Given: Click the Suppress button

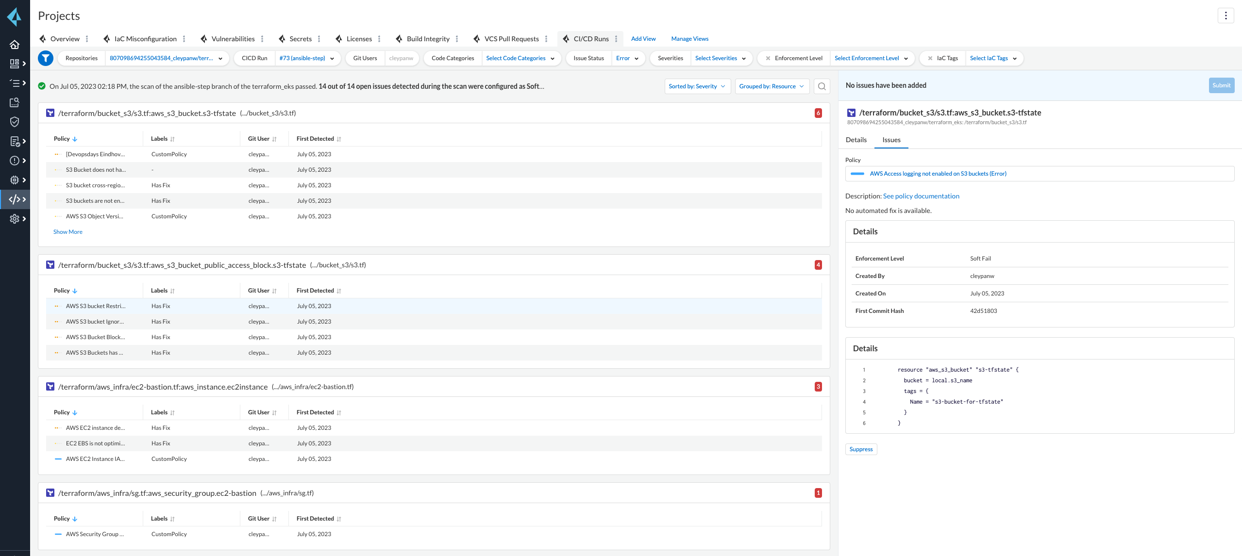Looking at the screenshot, I should [861, 449].
